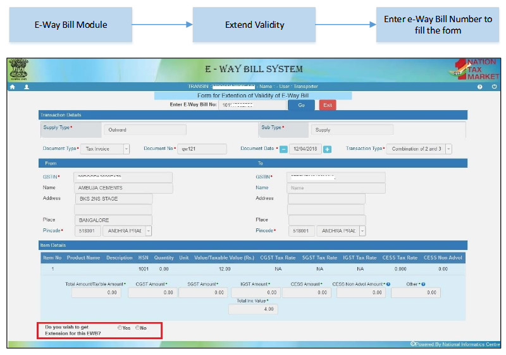The height and width of the screenshot is (355, 506).
Task: Open the user profile icon
Action: 27,87
